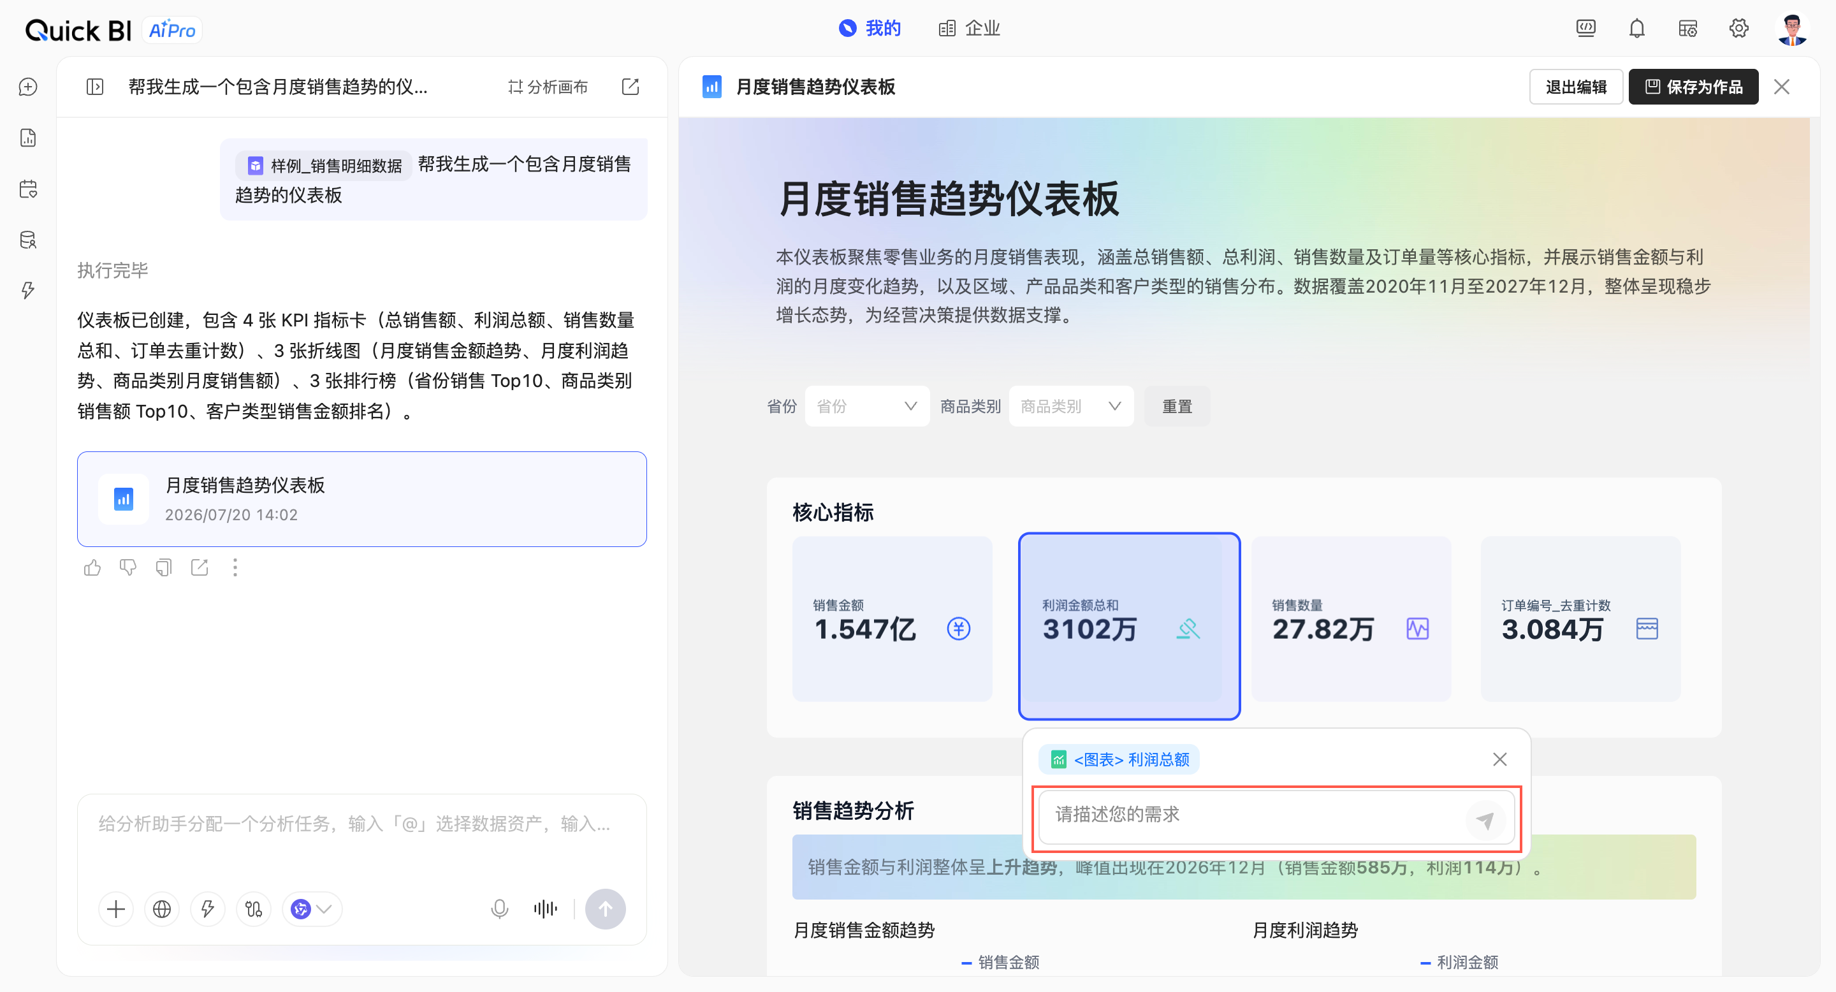Select the 销售金额 KPI card
The width and height of the screenshot is (1836, 992).
[x=892, y=618]
